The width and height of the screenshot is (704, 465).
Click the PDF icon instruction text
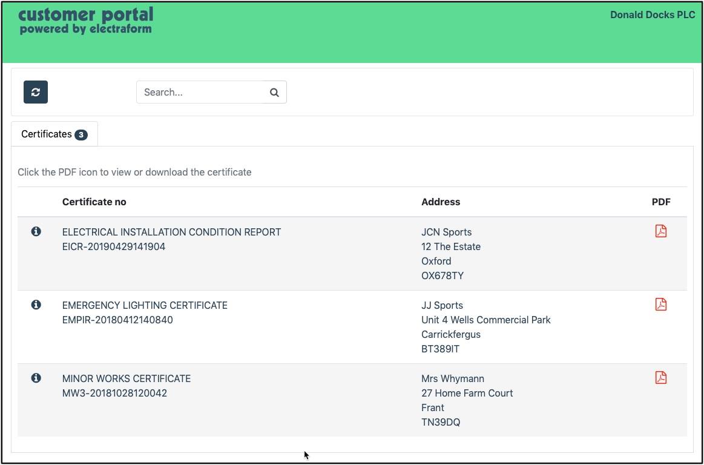click(135, 172)
